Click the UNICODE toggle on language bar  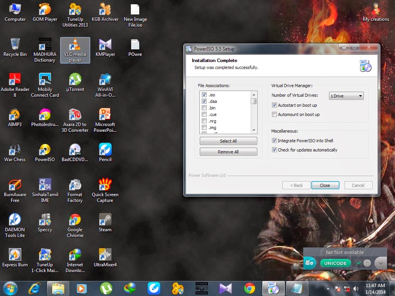coord(335,263)
